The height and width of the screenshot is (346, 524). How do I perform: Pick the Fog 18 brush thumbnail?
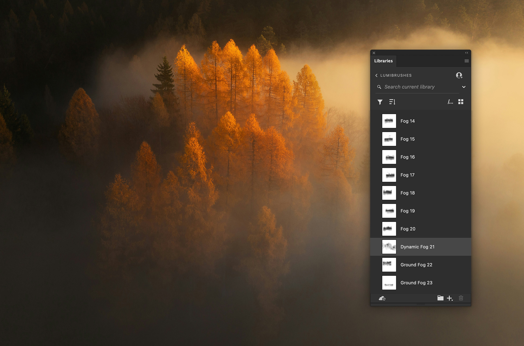(389, 193)
